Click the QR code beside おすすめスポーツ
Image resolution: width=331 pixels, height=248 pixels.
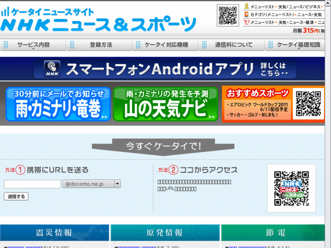[308, 104]
